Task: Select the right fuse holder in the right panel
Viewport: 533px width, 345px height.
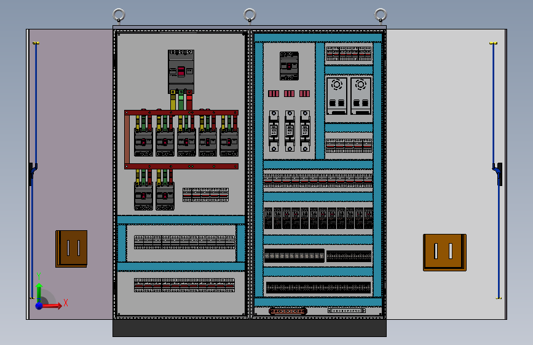Action: (306, 131)
